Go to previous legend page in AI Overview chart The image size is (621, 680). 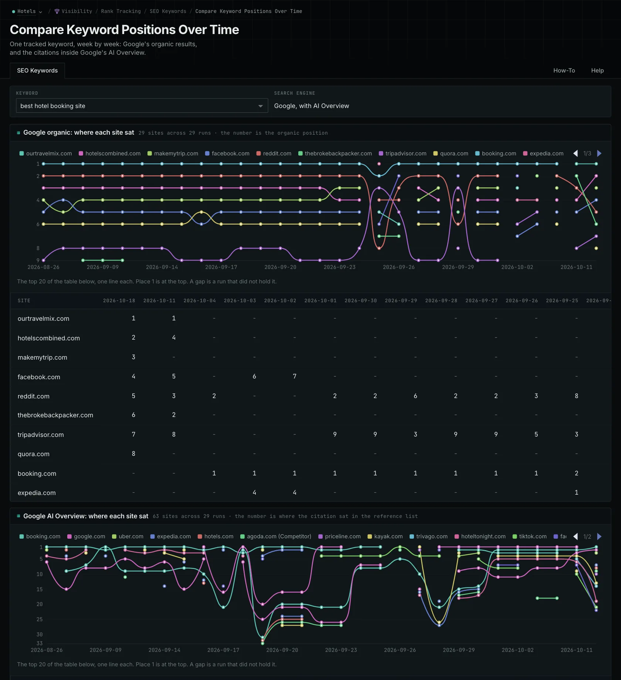(x=576, y=536)
